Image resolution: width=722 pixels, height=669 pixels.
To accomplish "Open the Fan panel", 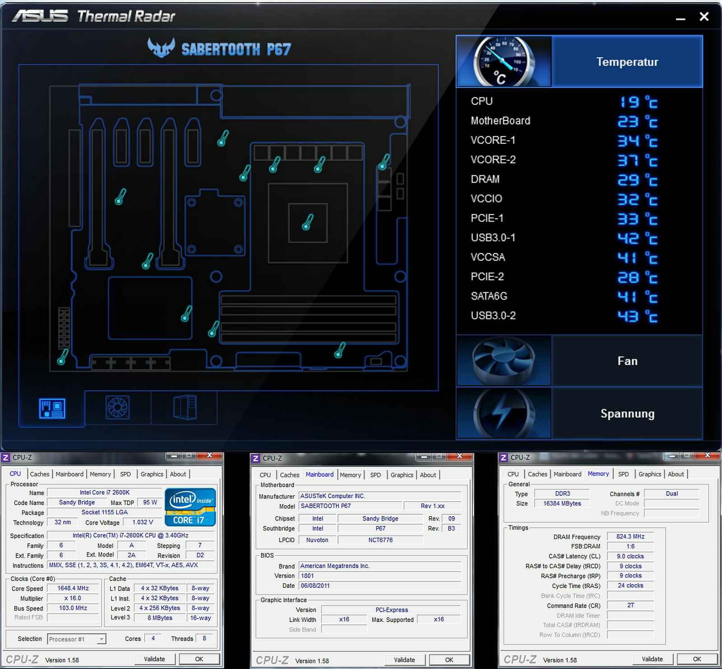I will [x=627, y=361].
